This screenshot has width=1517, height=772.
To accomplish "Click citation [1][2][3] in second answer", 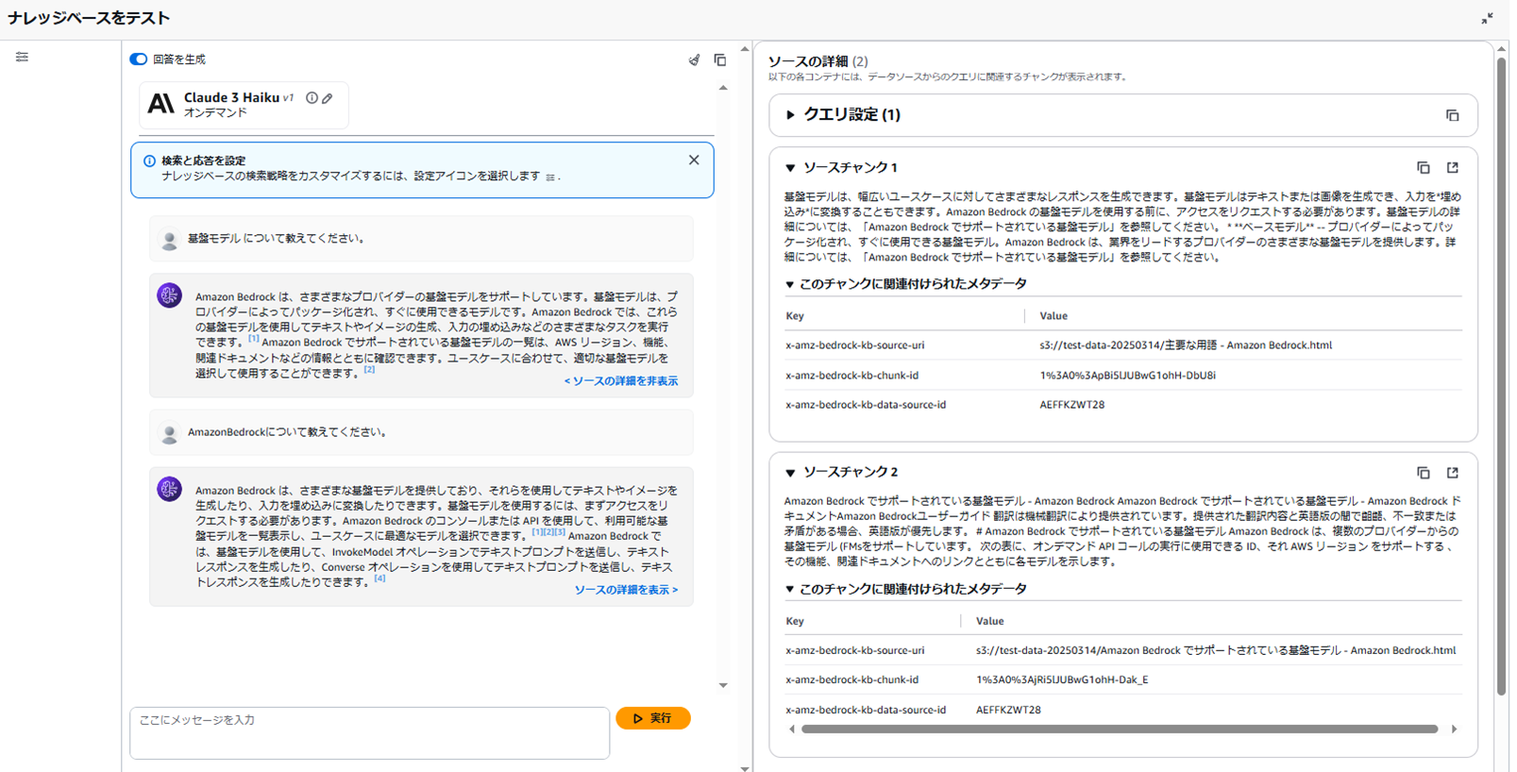I will (x=548, y=532).
